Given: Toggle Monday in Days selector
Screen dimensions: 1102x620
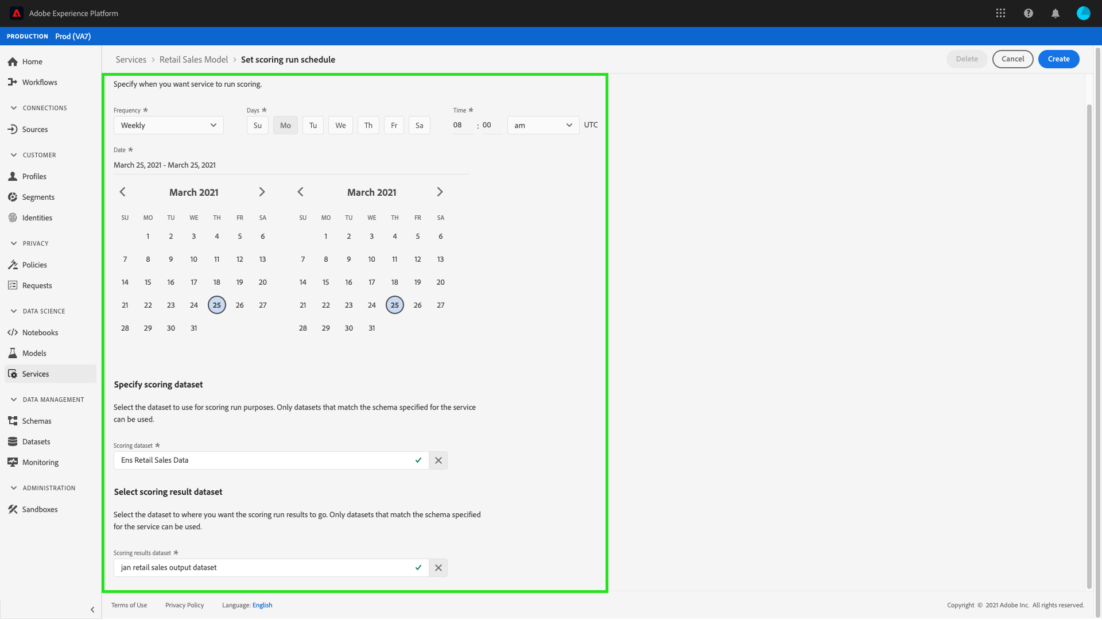Looking at the screenshot, I should (x=285, y=125).
